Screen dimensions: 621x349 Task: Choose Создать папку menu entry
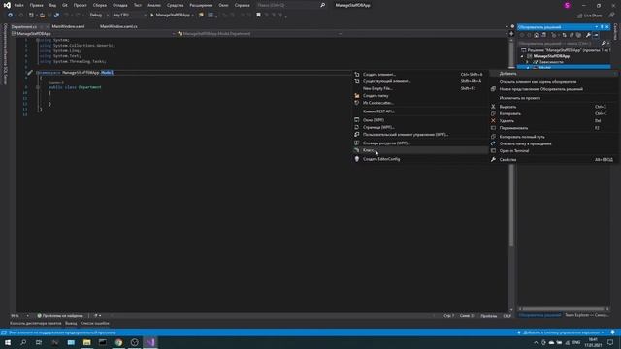(420, 96)
